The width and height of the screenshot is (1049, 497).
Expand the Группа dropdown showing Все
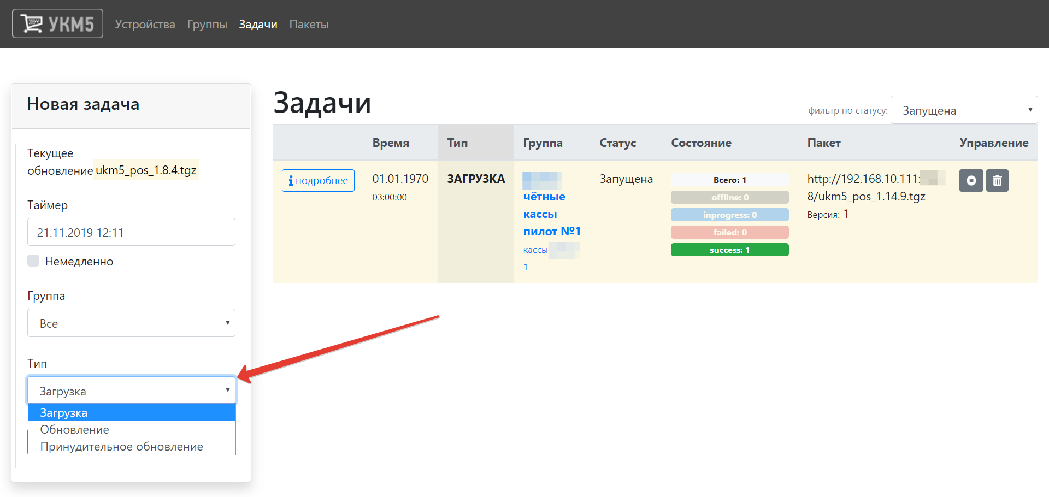click(x=131, y=323)
